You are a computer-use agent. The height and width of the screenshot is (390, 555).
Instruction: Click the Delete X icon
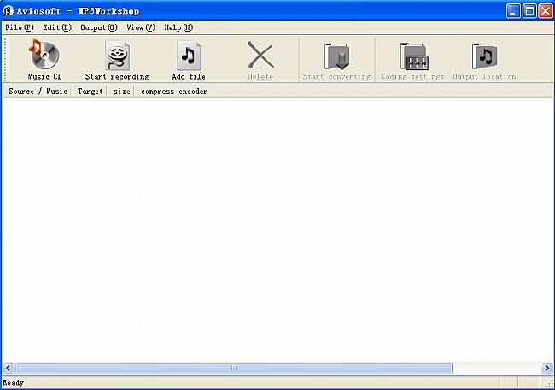[x=260, y=55]
